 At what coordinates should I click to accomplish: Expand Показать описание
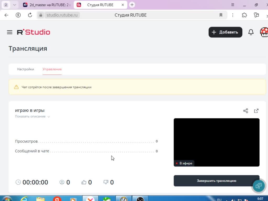click(32, 116)
